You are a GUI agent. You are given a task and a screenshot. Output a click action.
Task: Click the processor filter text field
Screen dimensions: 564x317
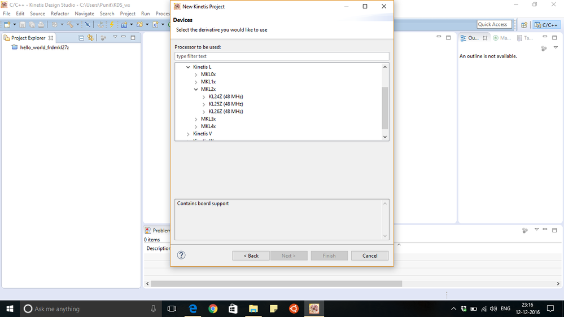(282, 56)
